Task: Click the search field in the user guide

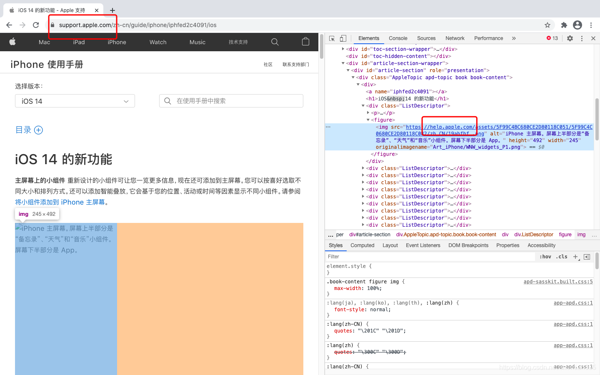Action: click(231, 101)
